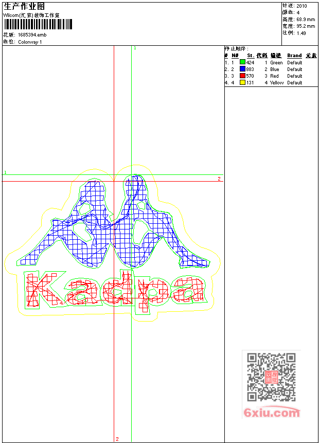This screenshot has height=443, width=319.
Task: Click the 'Yellow' color description
Action: click(x=277, y=82)
